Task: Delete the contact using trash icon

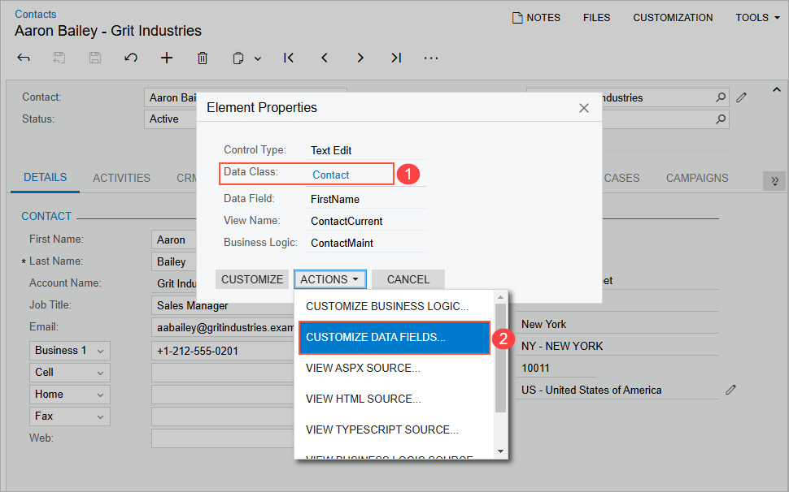Action: tap(203, 58)
